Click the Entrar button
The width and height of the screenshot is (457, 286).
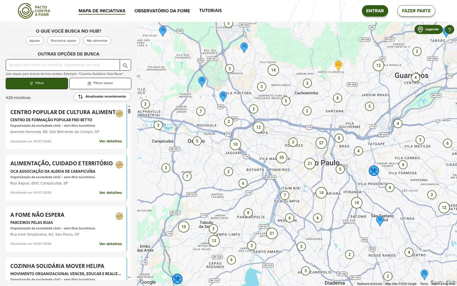(375, 11)
